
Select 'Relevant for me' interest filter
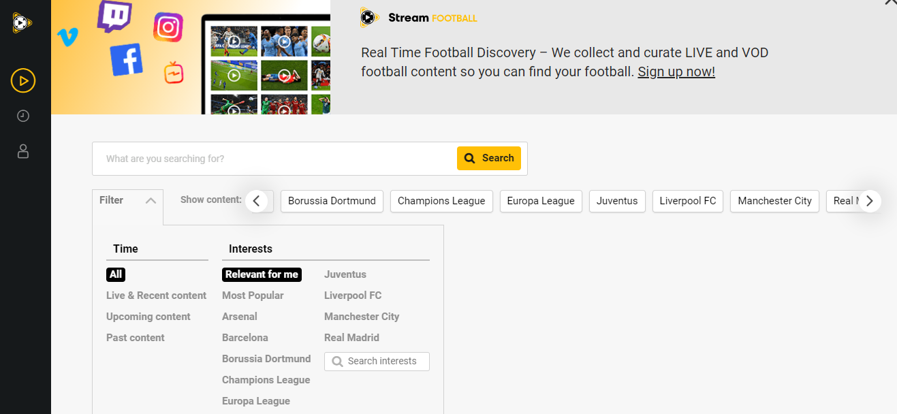pyautogui.click(x=262, y=274)
